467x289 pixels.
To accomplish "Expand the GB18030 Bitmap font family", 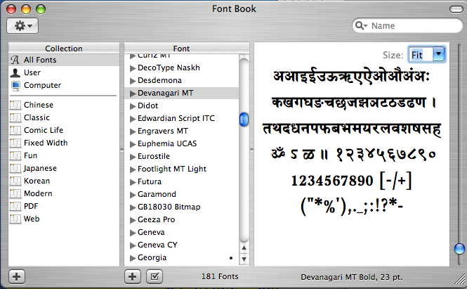I will [133, 207].
